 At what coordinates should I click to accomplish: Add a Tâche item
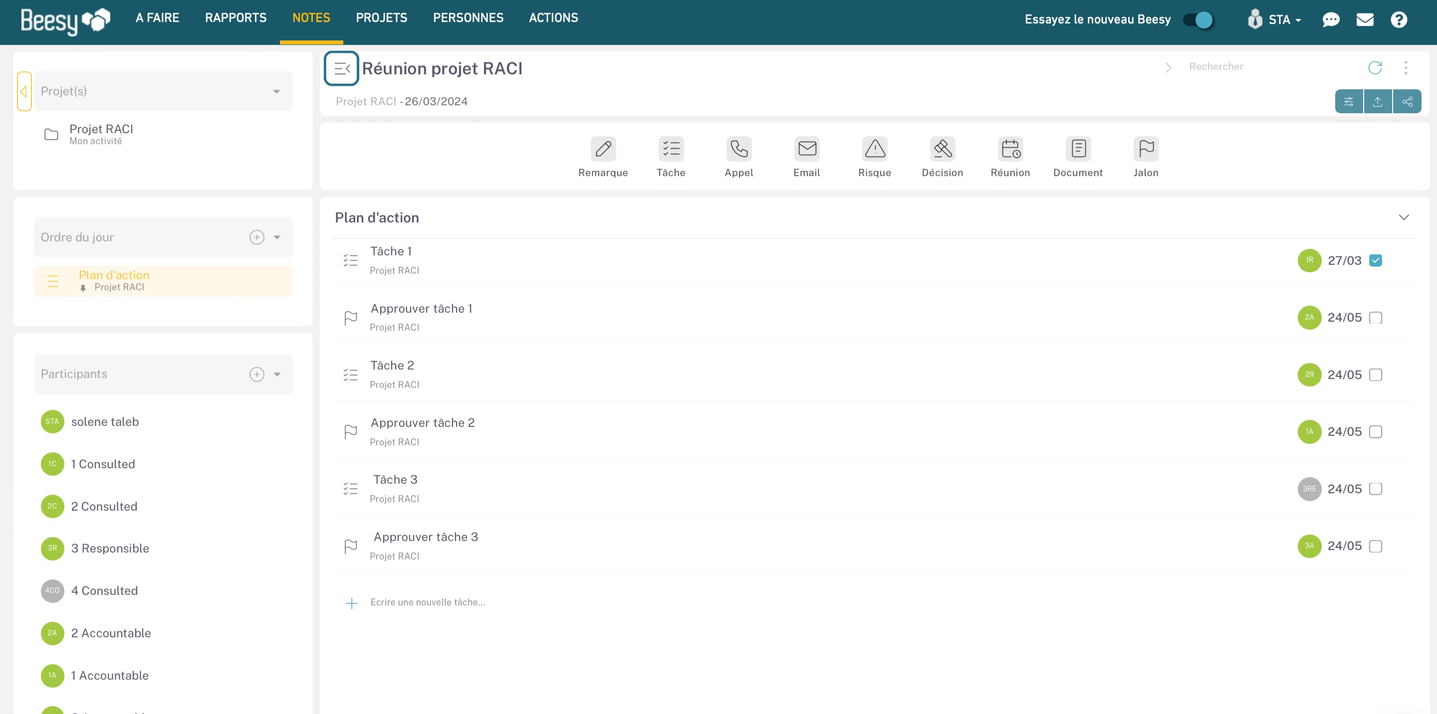point(671,157)
